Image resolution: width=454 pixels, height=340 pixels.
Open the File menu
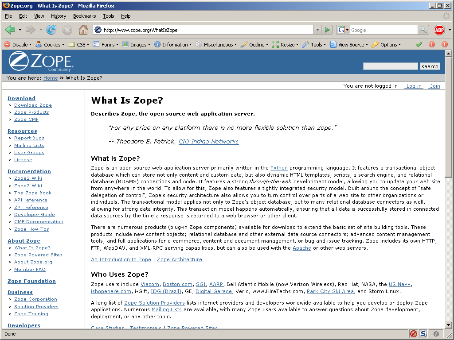(x=9, y=16)
